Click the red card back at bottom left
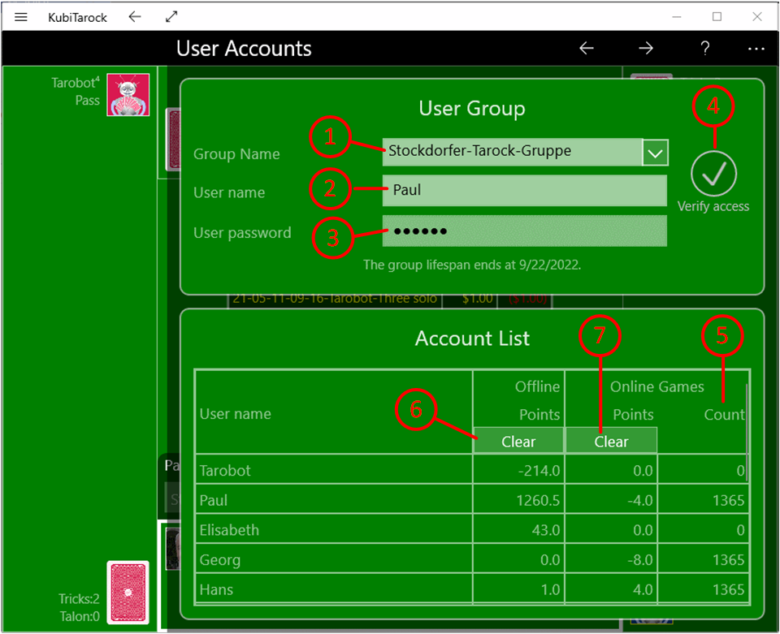Image resolution: width=780 pixels, height=634 pixels. tap(128, 593)
